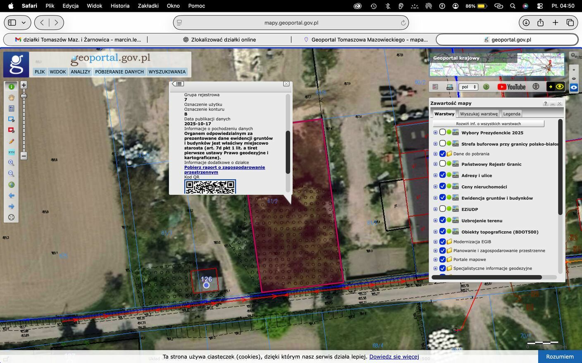Click the zoom slider handle

24,96
